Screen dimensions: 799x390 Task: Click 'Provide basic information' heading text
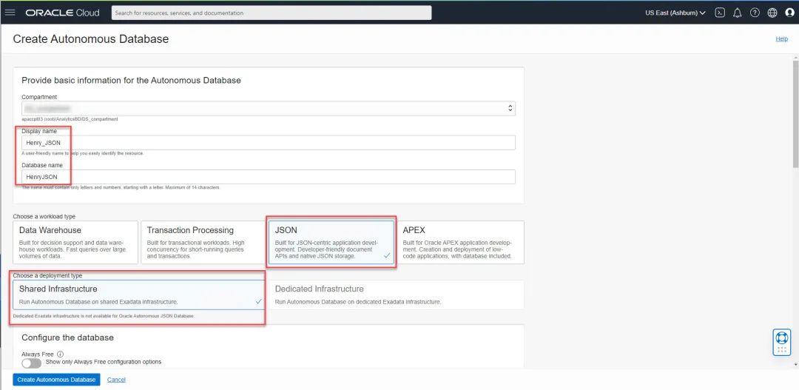[x=131, y=81]
